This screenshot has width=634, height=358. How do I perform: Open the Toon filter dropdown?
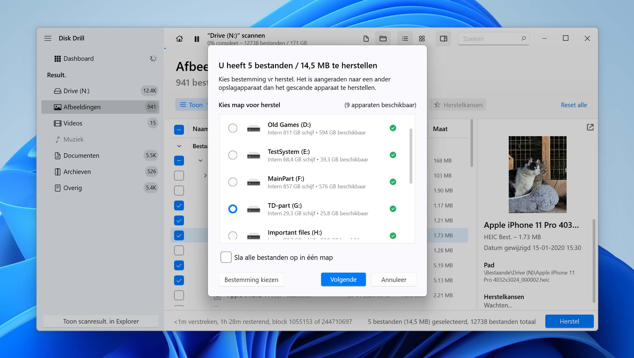tap(192, 105)
